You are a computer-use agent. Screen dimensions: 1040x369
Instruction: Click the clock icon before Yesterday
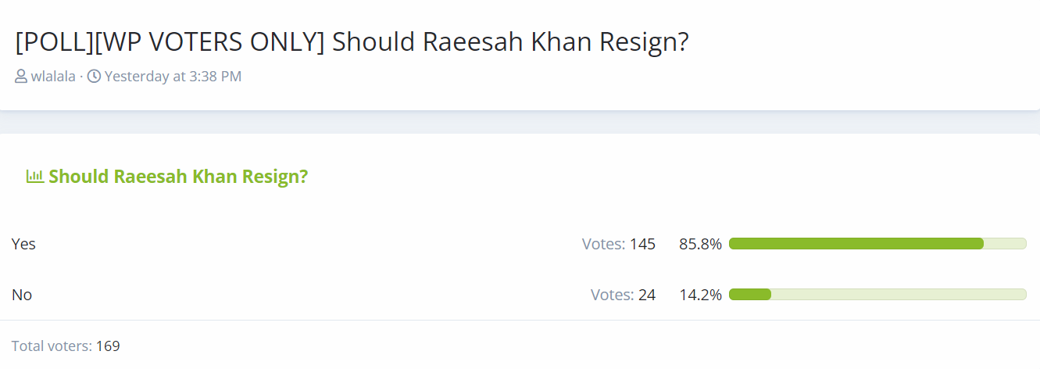click(x=94, y=77)
